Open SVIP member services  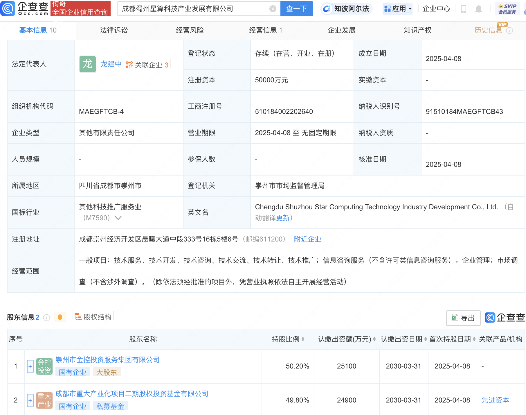507,9
